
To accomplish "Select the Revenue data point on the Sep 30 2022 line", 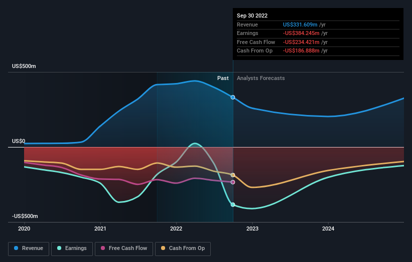I will pos(233,97).
